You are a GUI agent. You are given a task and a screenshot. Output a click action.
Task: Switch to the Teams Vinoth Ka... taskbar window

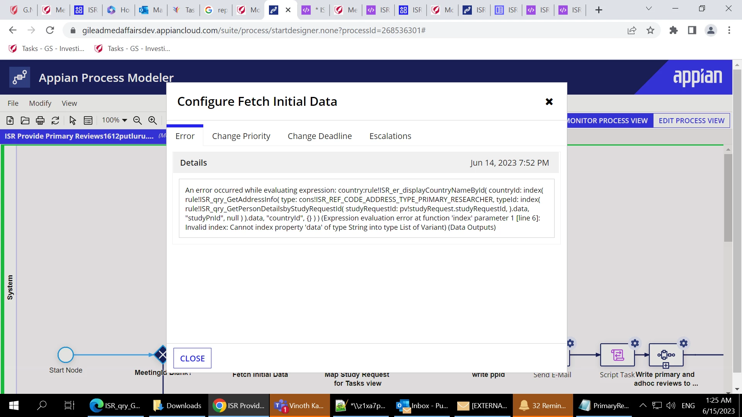click(300, 405)
